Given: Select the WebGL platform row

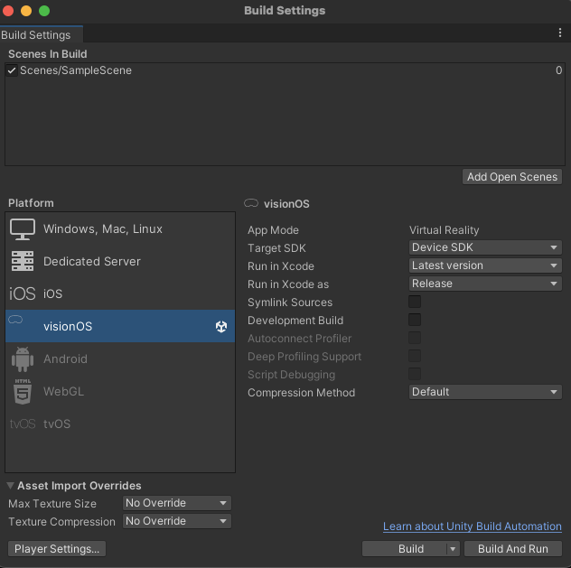Looking at the screenshot, I should 120,392.
